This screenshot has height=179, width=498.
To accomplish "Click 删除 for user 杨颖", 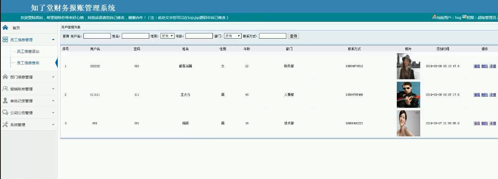I will click(x=484, y=123).
